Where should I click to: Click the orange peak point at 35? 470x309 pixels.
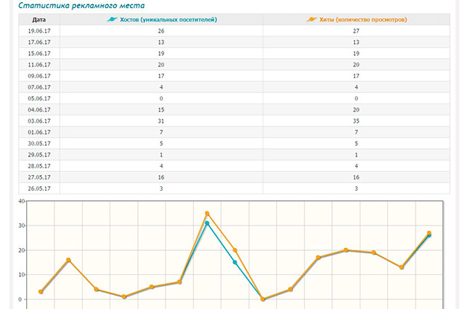click(207, 213)
